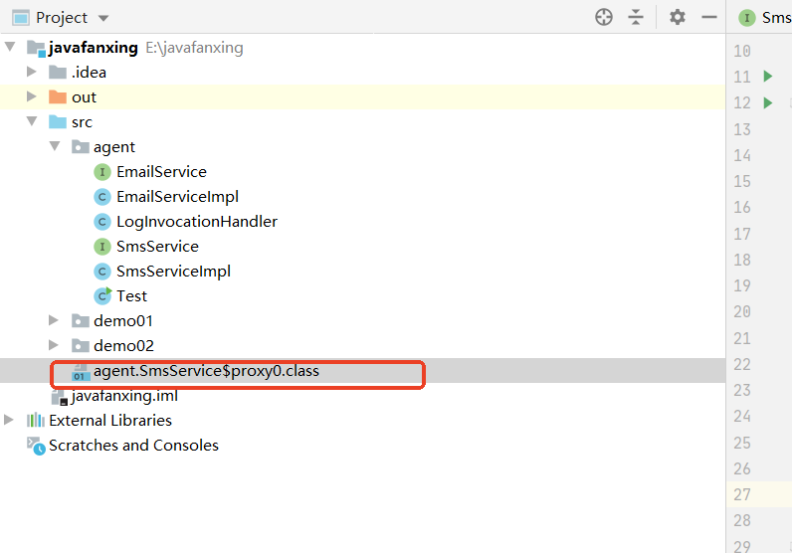
Task: Open the Project view dropdown
Action: click(x=103, y=18)
